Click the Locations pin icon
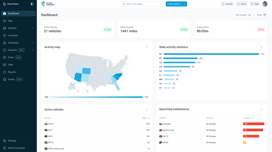 [x=5, y=35]
